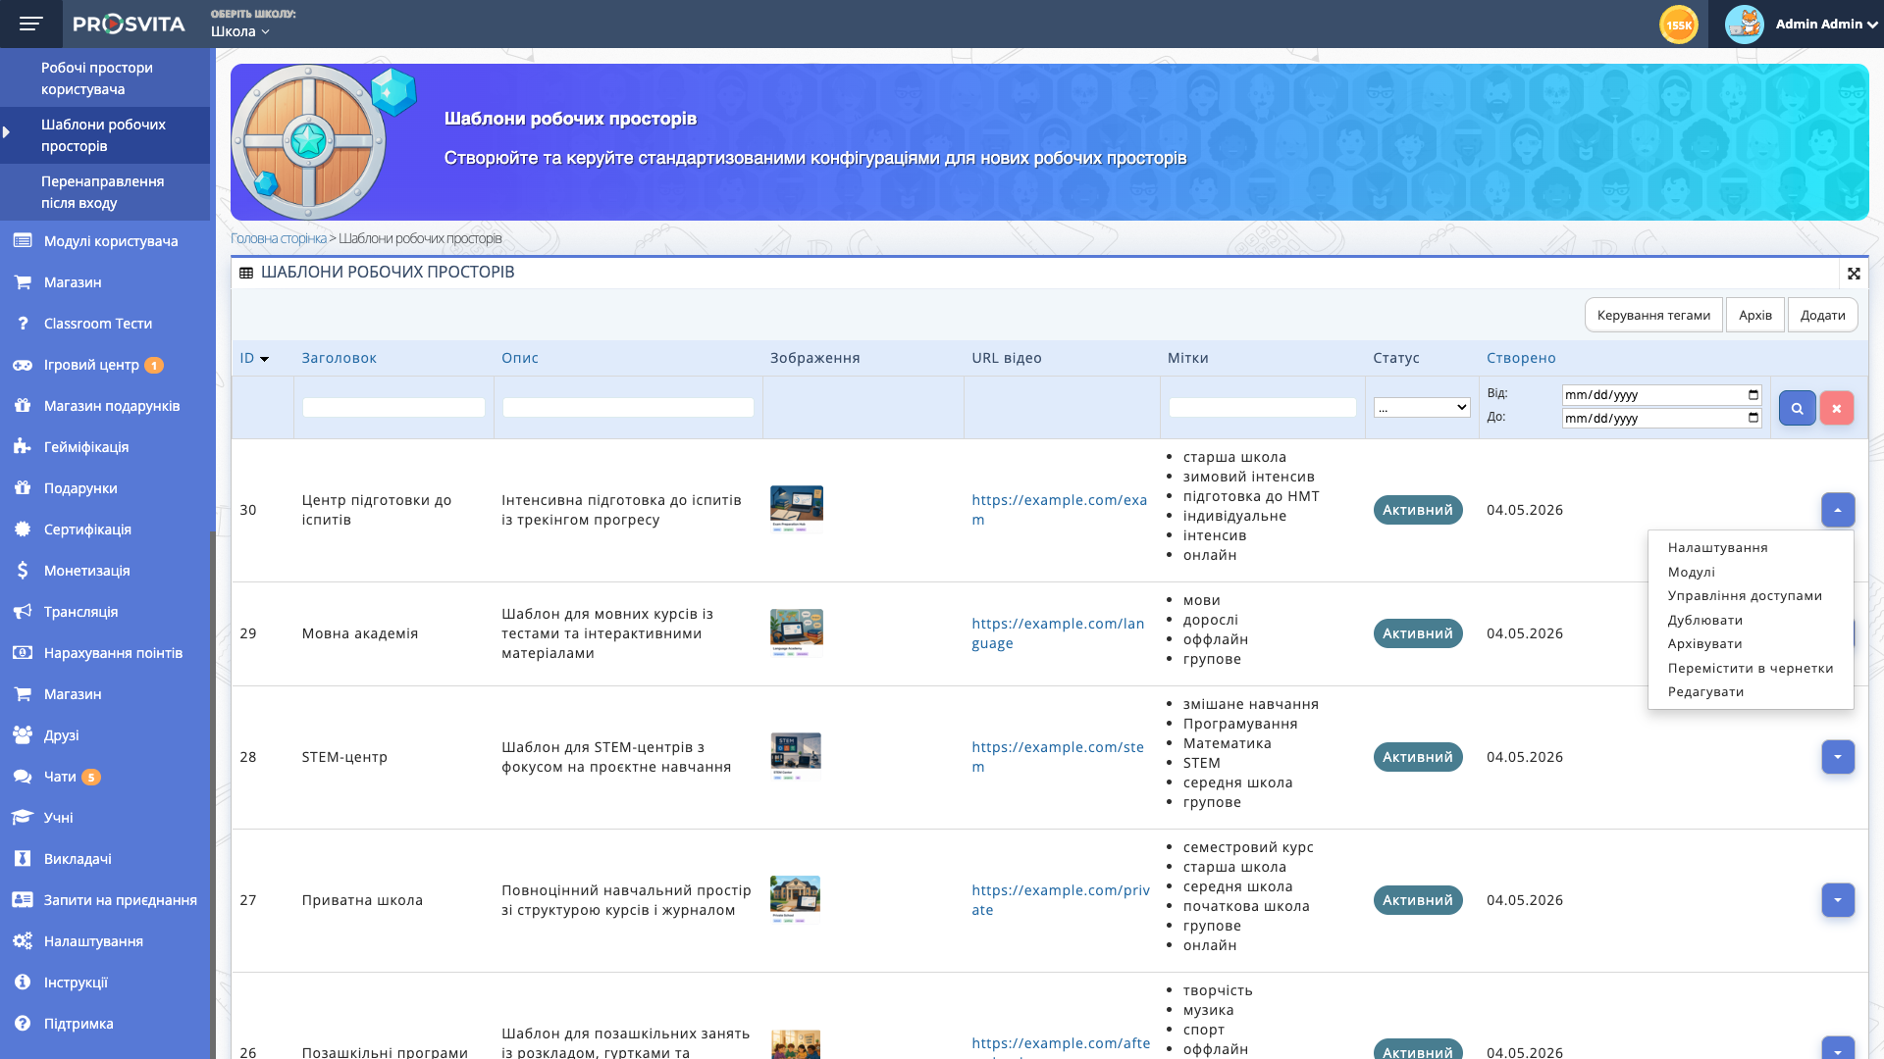1884x1059 pixels.
Task: Open the actions dropdown for Приватна школа
Action: 1838,900
